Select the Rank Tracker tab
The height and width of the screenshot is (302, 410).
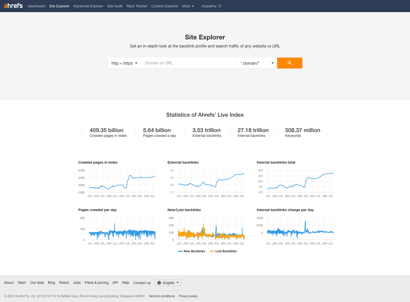click(137, 6)
